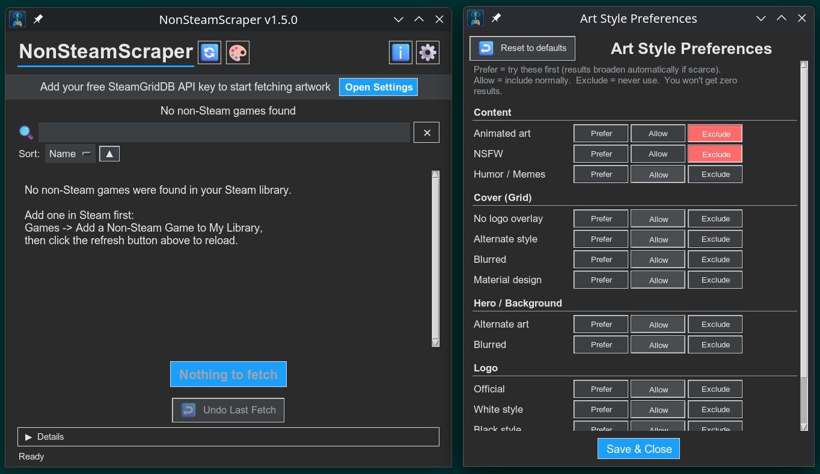Pin the NonSteamScraper window

[38, 19]
